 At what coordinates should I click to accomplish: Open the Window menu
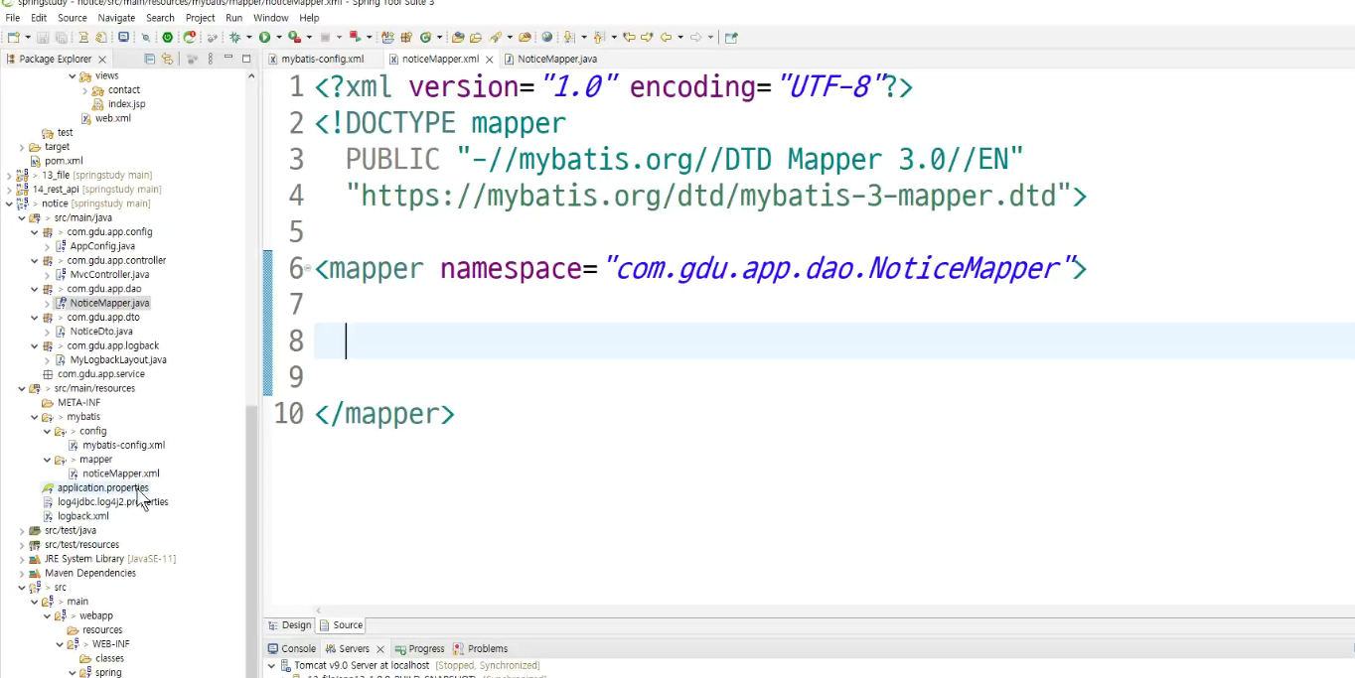(x=271, y=18)
